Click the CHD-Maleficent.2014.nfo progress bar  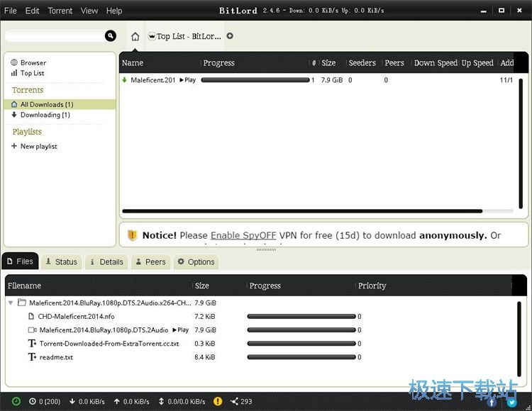(301, 316)
